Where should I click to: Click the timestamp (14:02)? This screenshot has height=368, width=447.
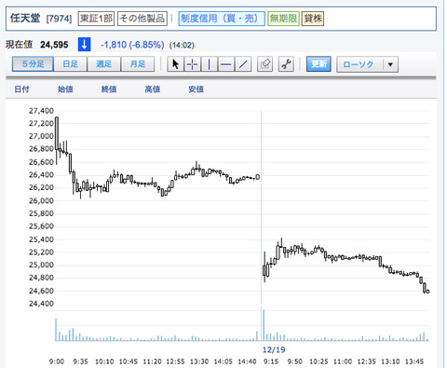(182, 46)
